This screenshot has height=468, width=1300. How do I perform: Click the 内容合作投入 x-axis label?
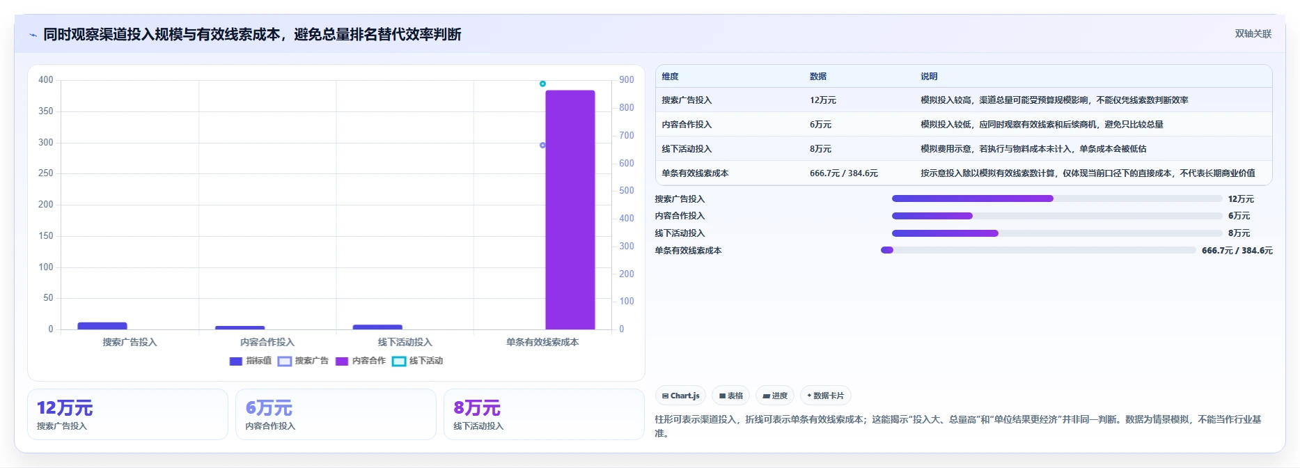[x=267, y=342]
